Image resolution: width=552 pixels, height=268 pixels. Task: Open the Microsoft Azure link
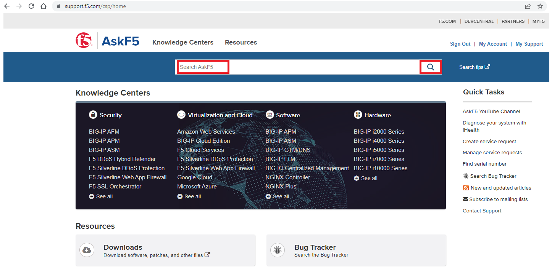pos(197,186)
